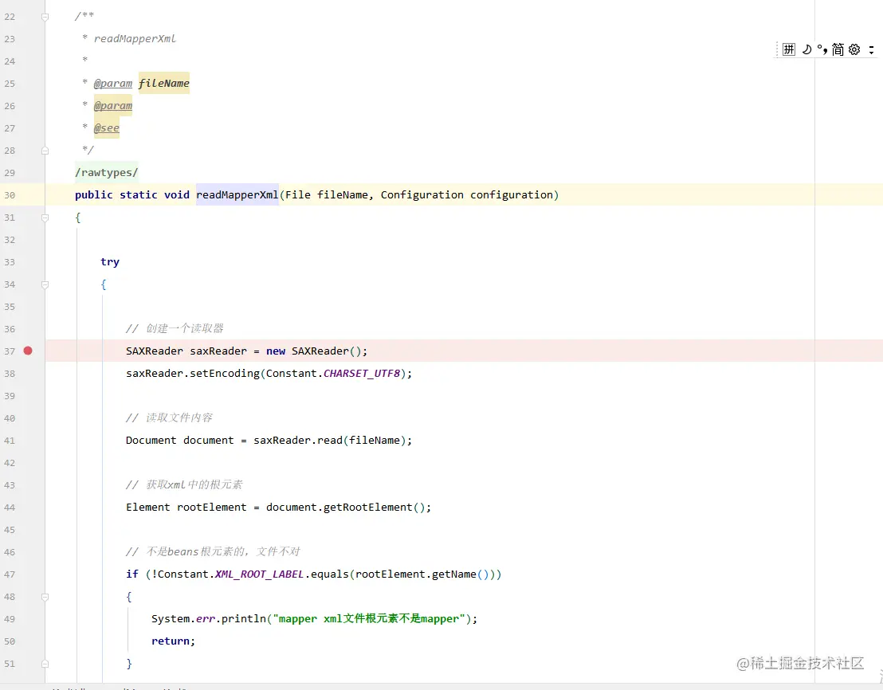The image size is (883, 690).
Task: Collapse the Javadoc comment fold at line 22
Action: pos(45,17)
